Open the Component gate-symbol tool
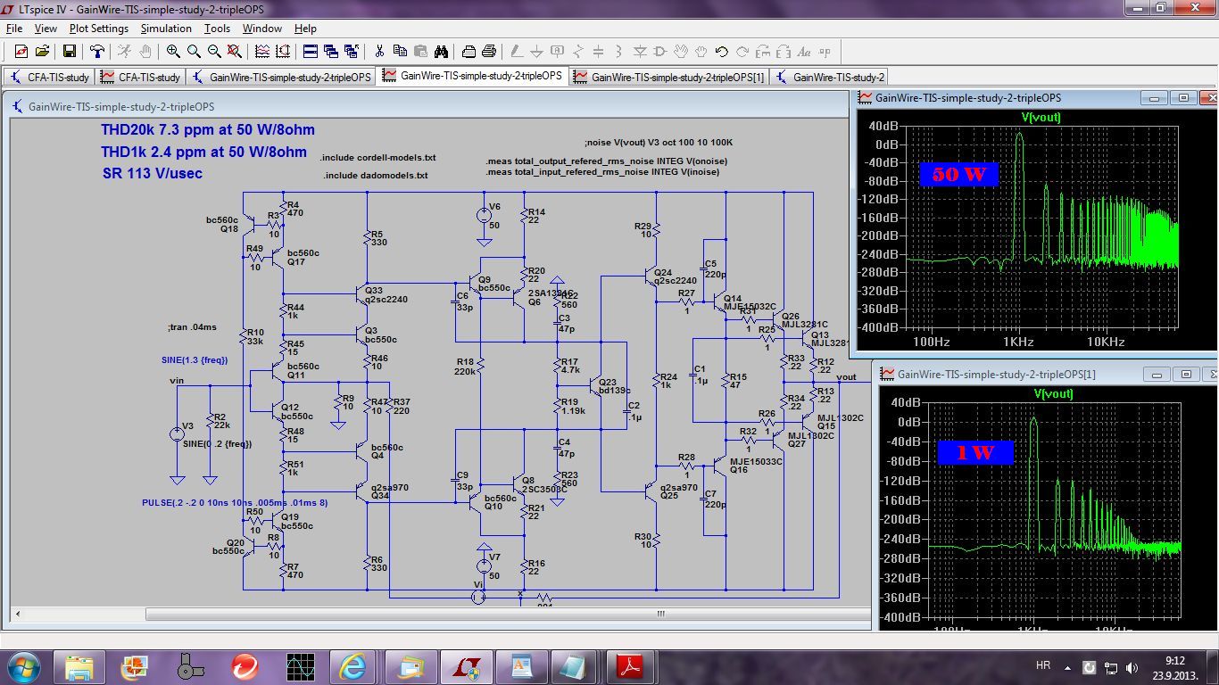Screen dimensions: 1219x685 click(660, 52)
